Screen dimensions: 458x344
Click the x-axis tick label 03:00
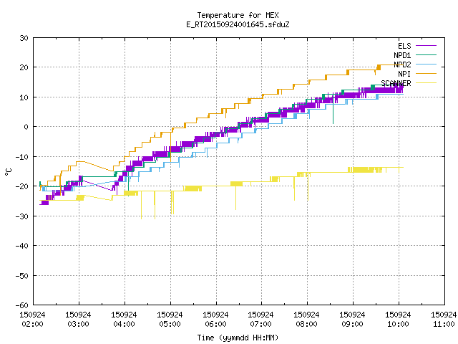click(x=78, y=324)
